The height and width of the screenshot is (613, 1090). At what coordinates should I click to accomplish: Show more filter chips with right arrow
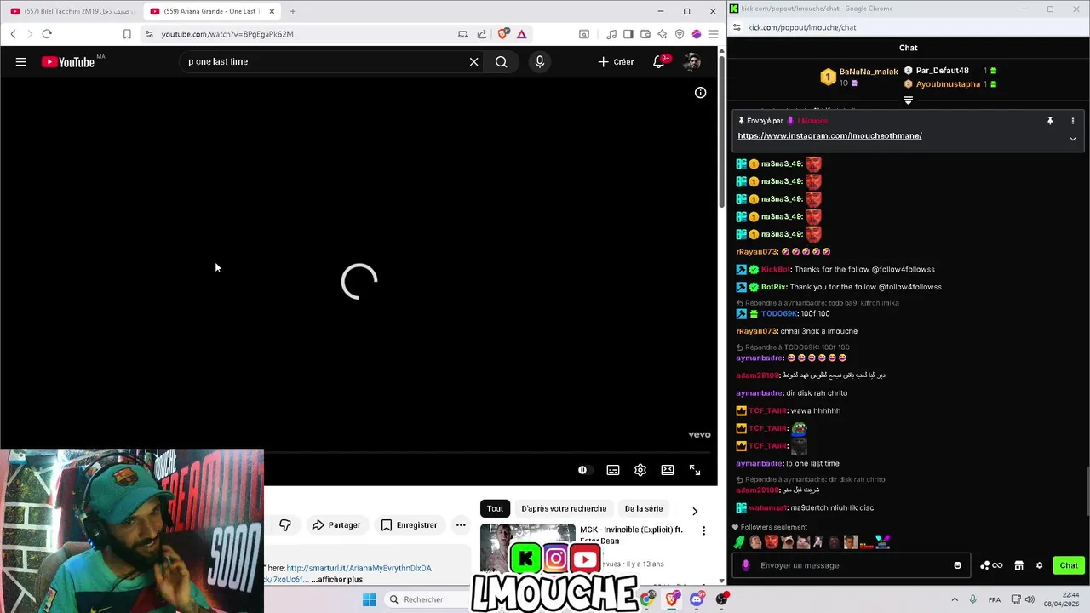tap(695, 511)
